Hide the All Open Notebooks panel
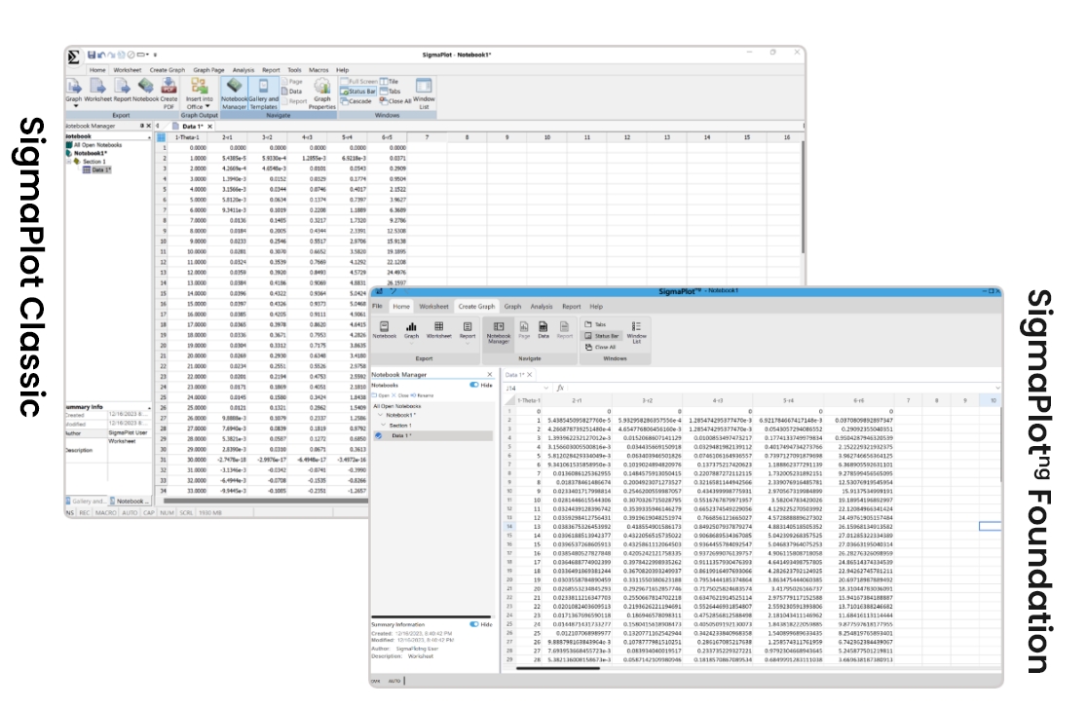1087x708 pixels. coord(476,385)
